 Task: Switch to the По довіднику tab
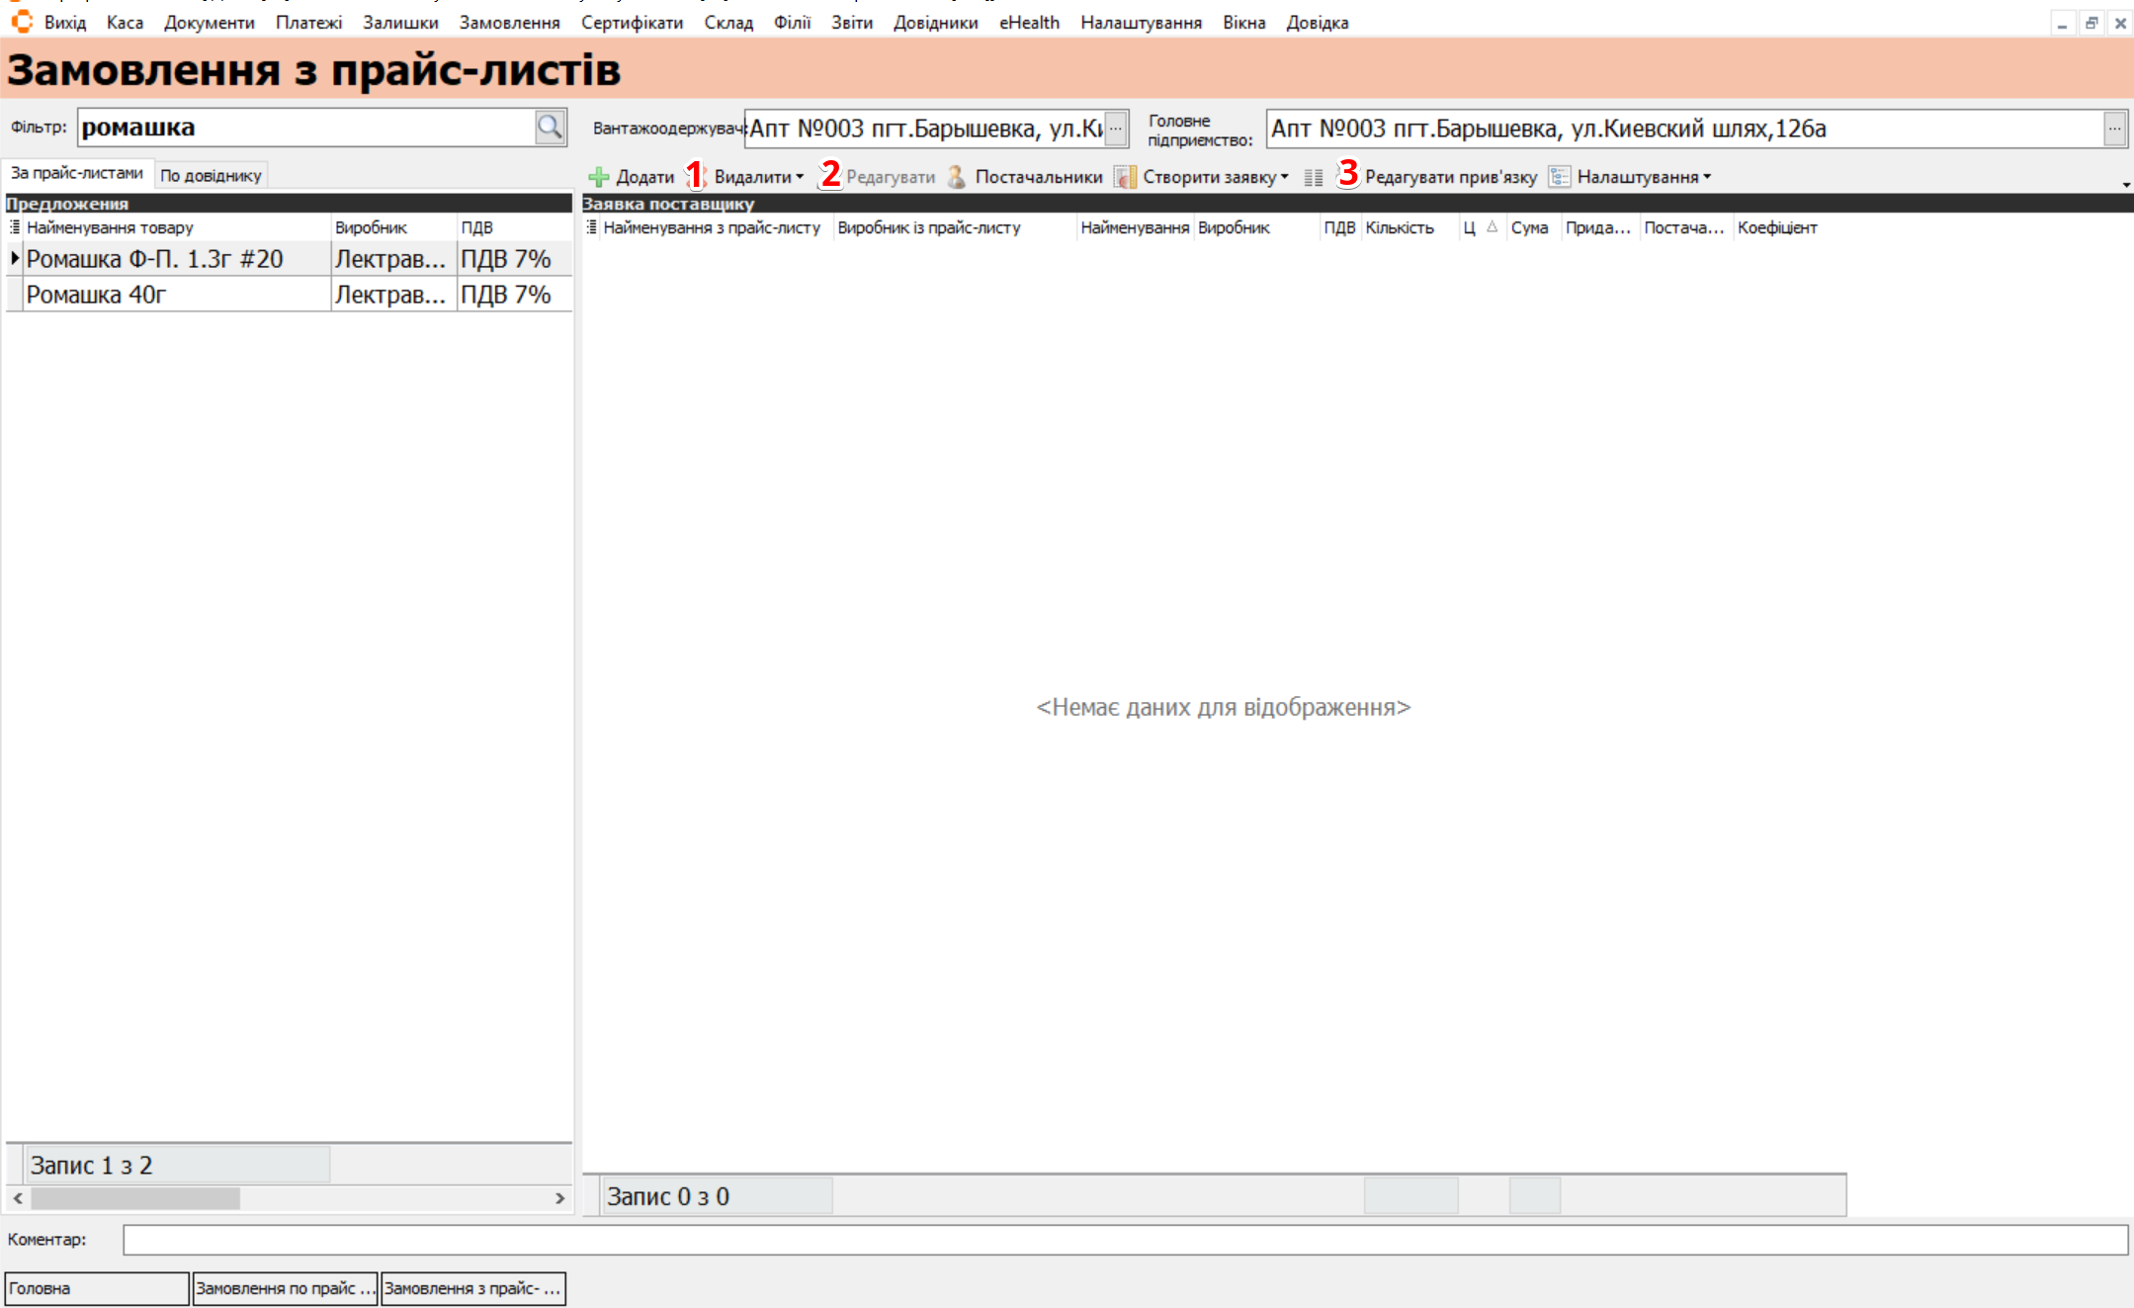coord(211,176)
